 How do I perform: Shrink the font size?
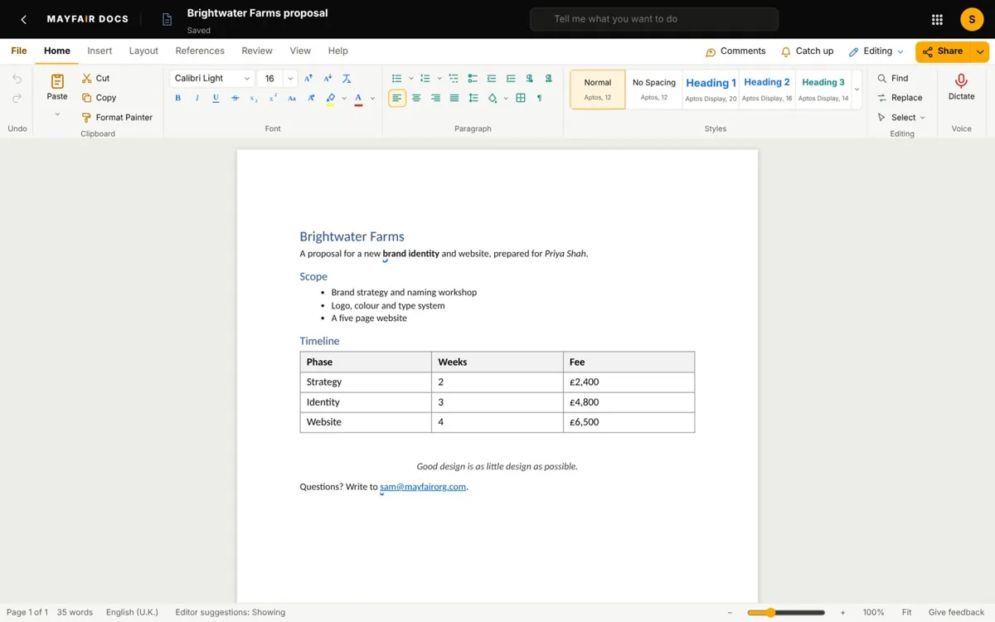click(x=328, y=78)
